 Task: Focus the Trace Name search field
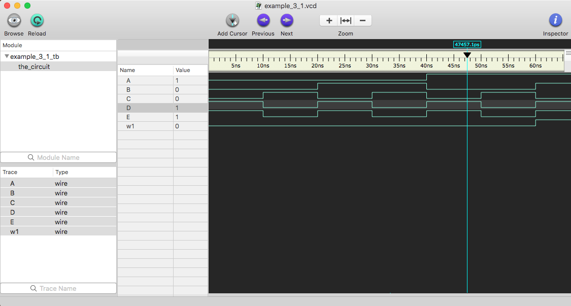(x=58, y=288)
